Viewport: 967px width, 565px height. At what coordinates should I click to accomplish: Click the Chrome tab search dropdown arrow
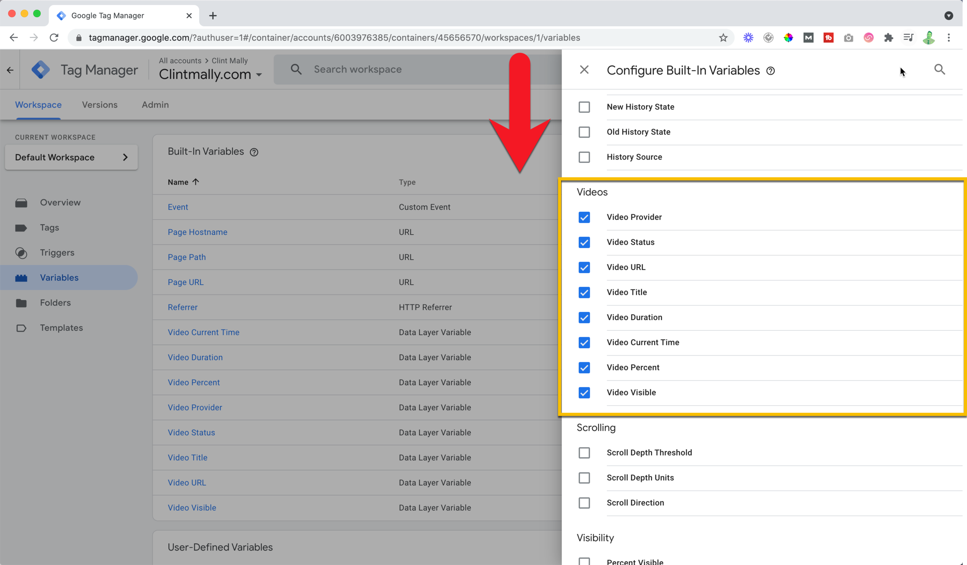(x=948, y=15)
